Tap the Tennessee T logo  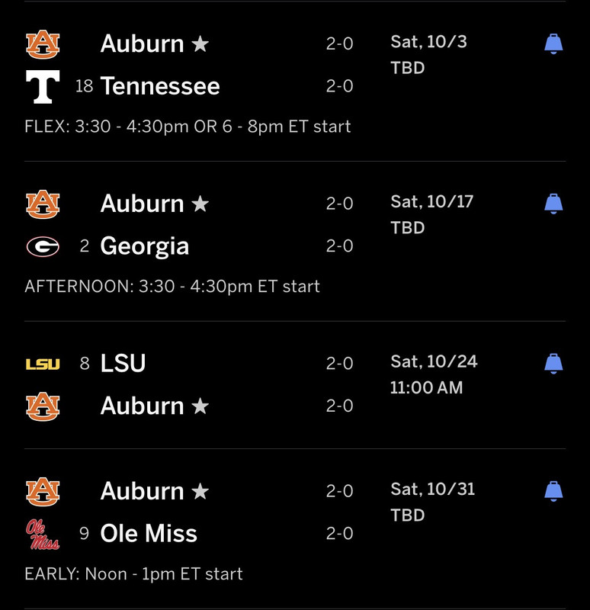(x=43, y=86)
